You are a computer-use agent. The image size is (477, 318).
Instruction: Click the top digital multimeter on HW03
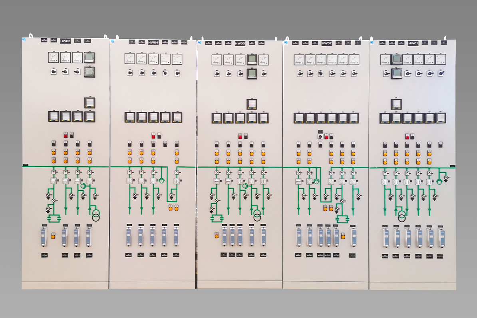pos(252,60)
